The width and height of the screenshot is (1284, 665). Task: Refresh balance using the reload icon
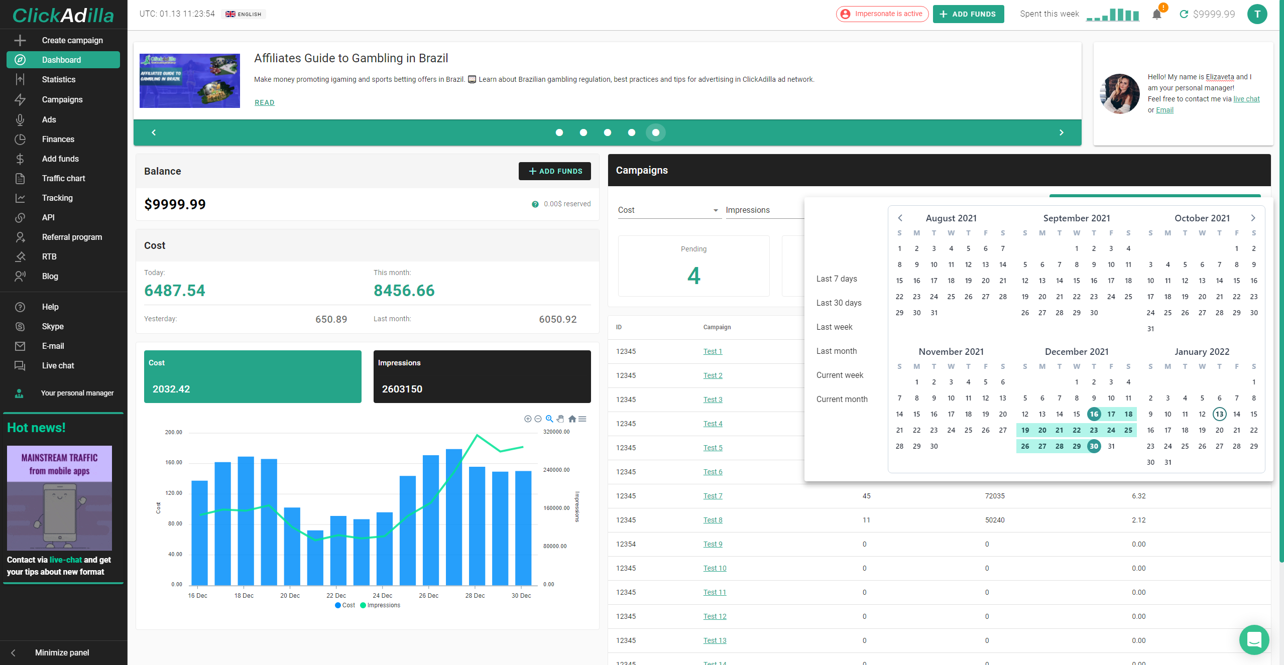(x=1184, y=14)
